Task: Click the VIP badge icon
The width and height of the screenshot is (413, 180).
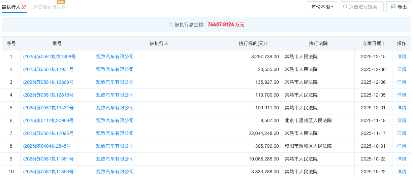Action: click(x=61, y=2)
